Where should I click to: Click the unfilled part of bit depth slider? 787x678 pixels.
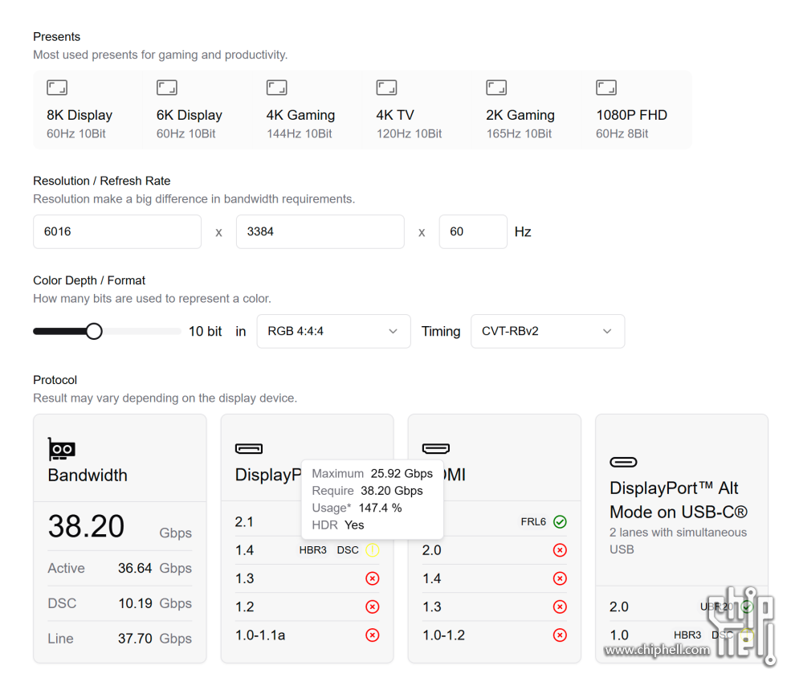(141, 331)
